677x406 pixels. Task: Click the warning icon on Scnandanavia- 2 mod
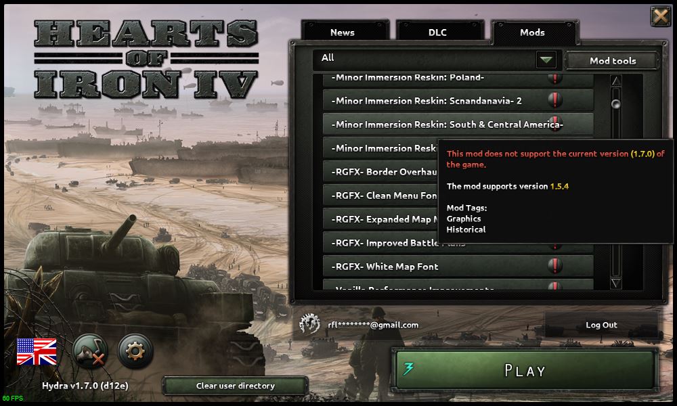555,99
